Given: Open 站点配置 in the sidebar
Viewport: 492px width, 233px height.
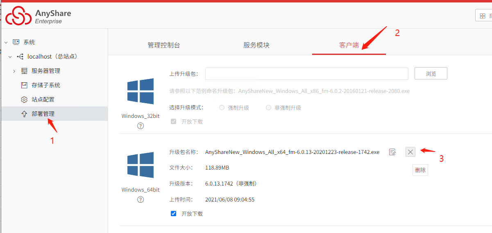Looking at the screenshot, I should pos(43,100).
